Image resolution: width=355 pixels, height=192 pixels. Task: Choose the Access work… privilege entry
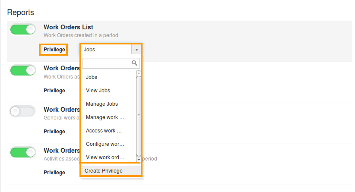104,130
